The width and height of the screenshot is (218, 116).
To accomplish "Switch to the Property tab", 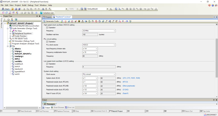I will coord(47,17).
